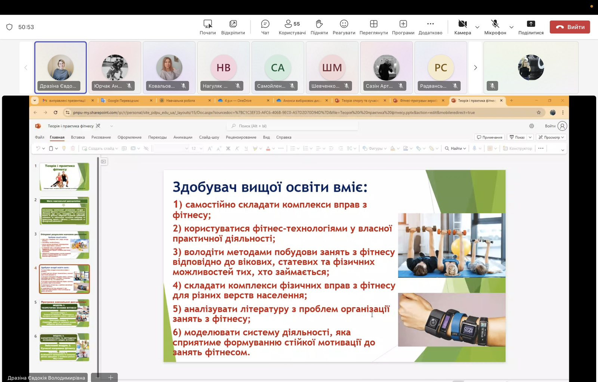Open the meeting chat (Чат)

(265, 27)
